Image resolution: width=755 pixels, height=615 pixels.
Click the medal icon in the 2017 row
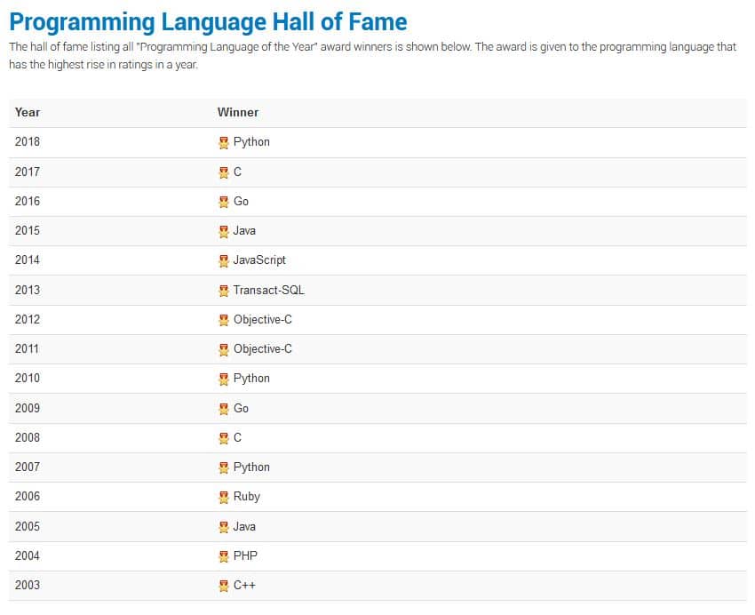click(224, 172)
